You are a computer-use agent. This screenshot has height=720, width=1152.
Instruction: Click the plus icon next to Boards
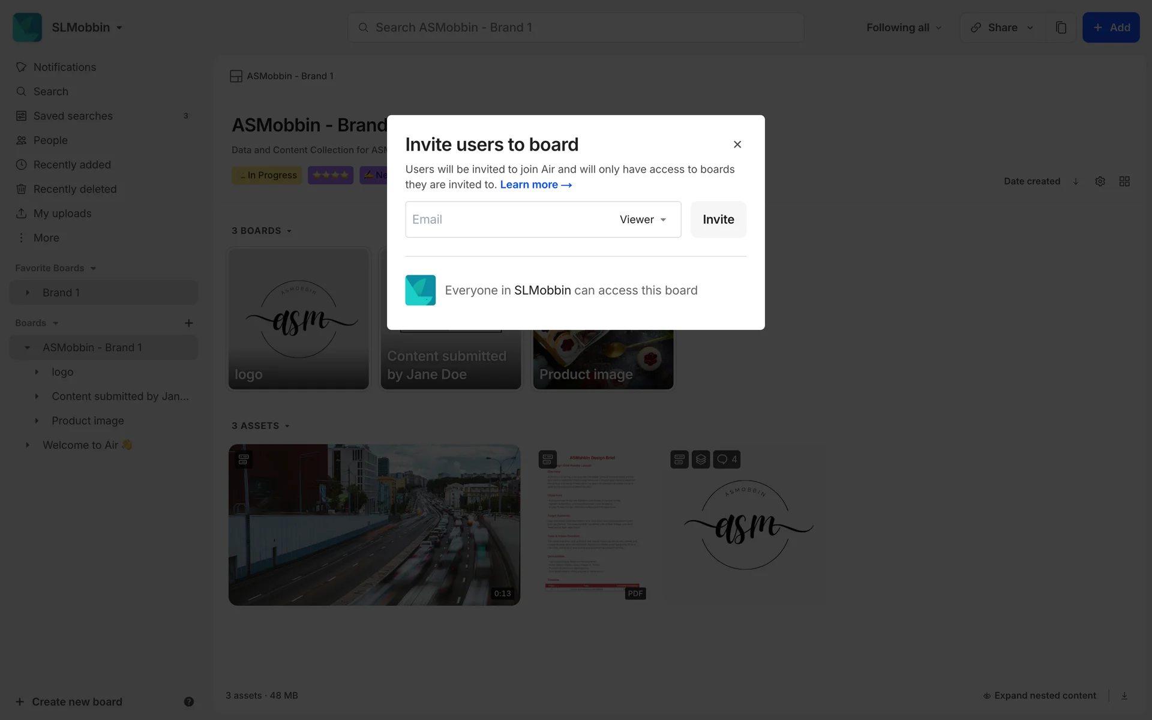coord(188,323)
